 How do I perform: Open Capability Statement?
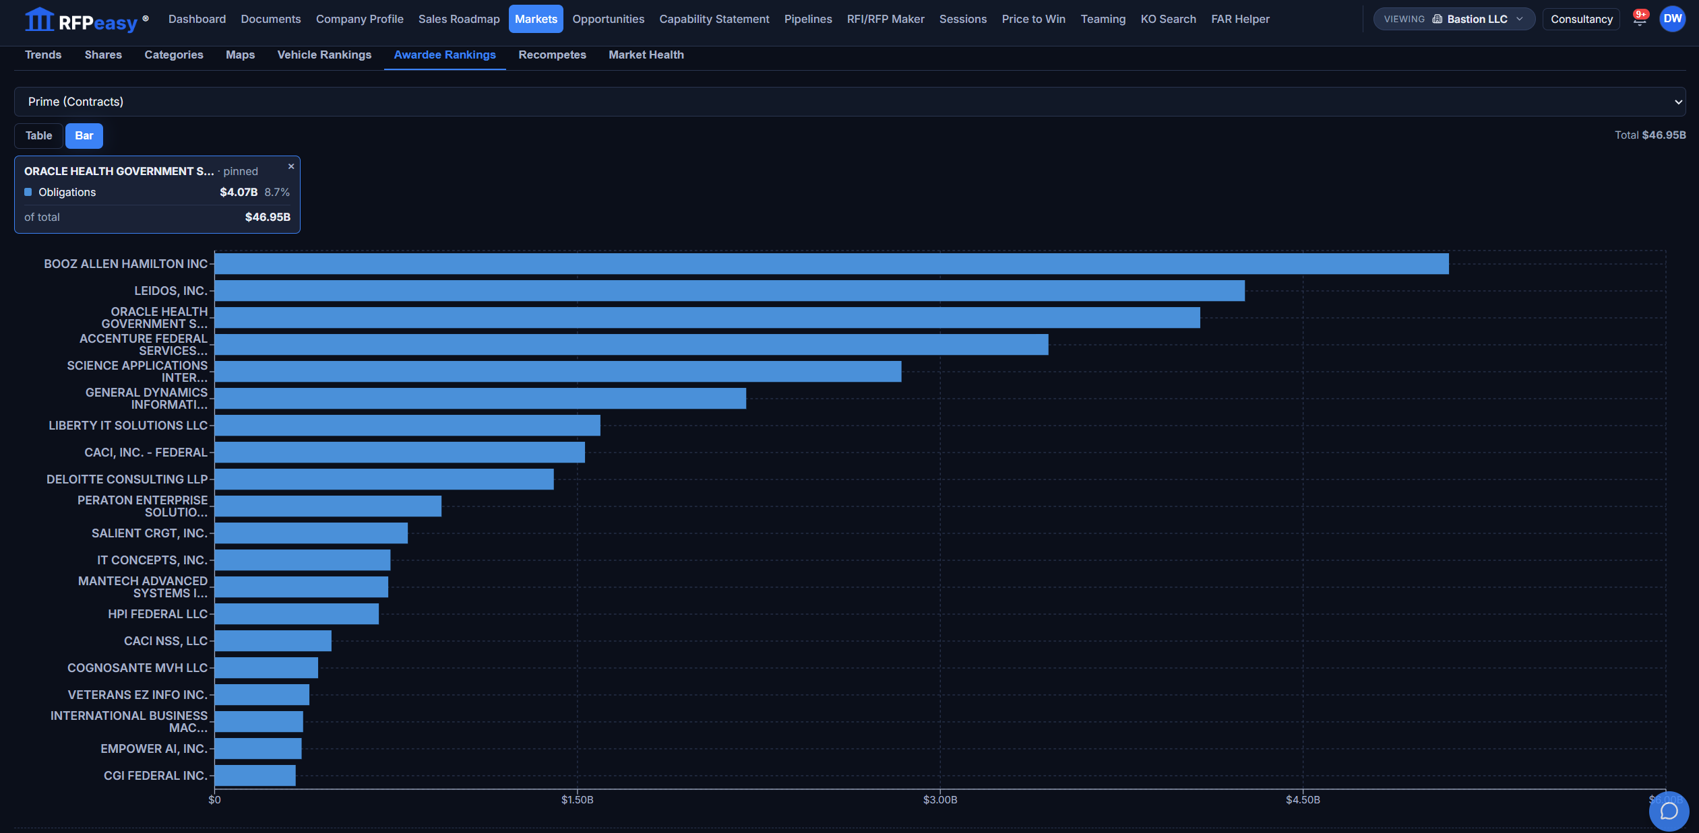tap(714, 19)
